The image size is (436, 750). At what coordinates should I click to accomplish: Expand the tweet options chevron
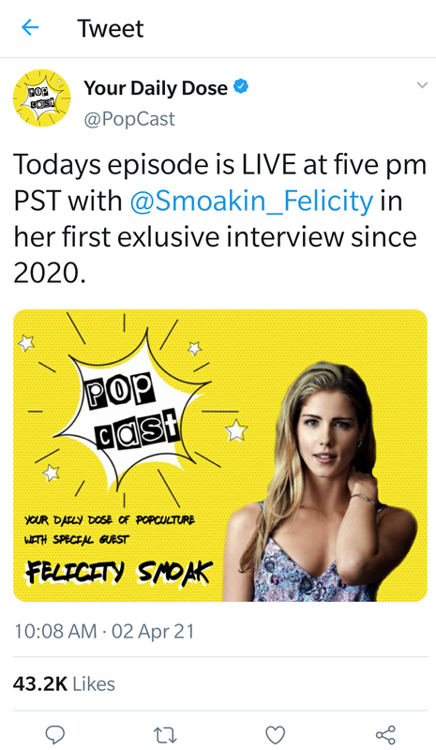[x=422, y=85]
